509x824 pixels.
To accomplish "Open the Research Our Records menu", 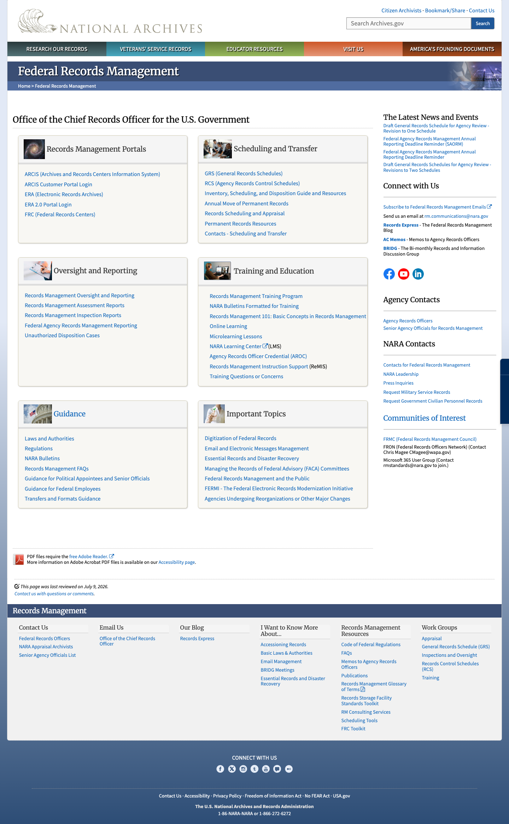I will pyautogui.click(x=57, y=49).
